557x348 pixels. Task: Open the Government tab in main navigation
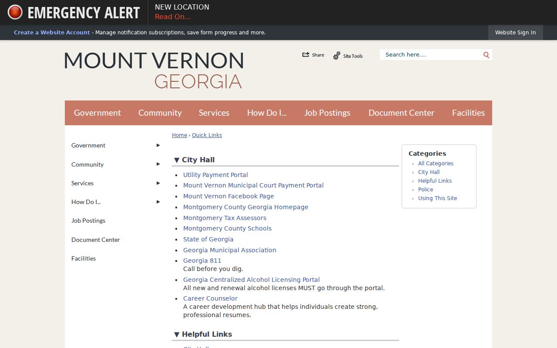97,113
